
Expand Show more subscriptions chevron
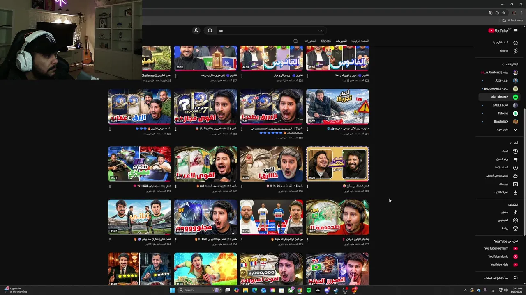515,130
